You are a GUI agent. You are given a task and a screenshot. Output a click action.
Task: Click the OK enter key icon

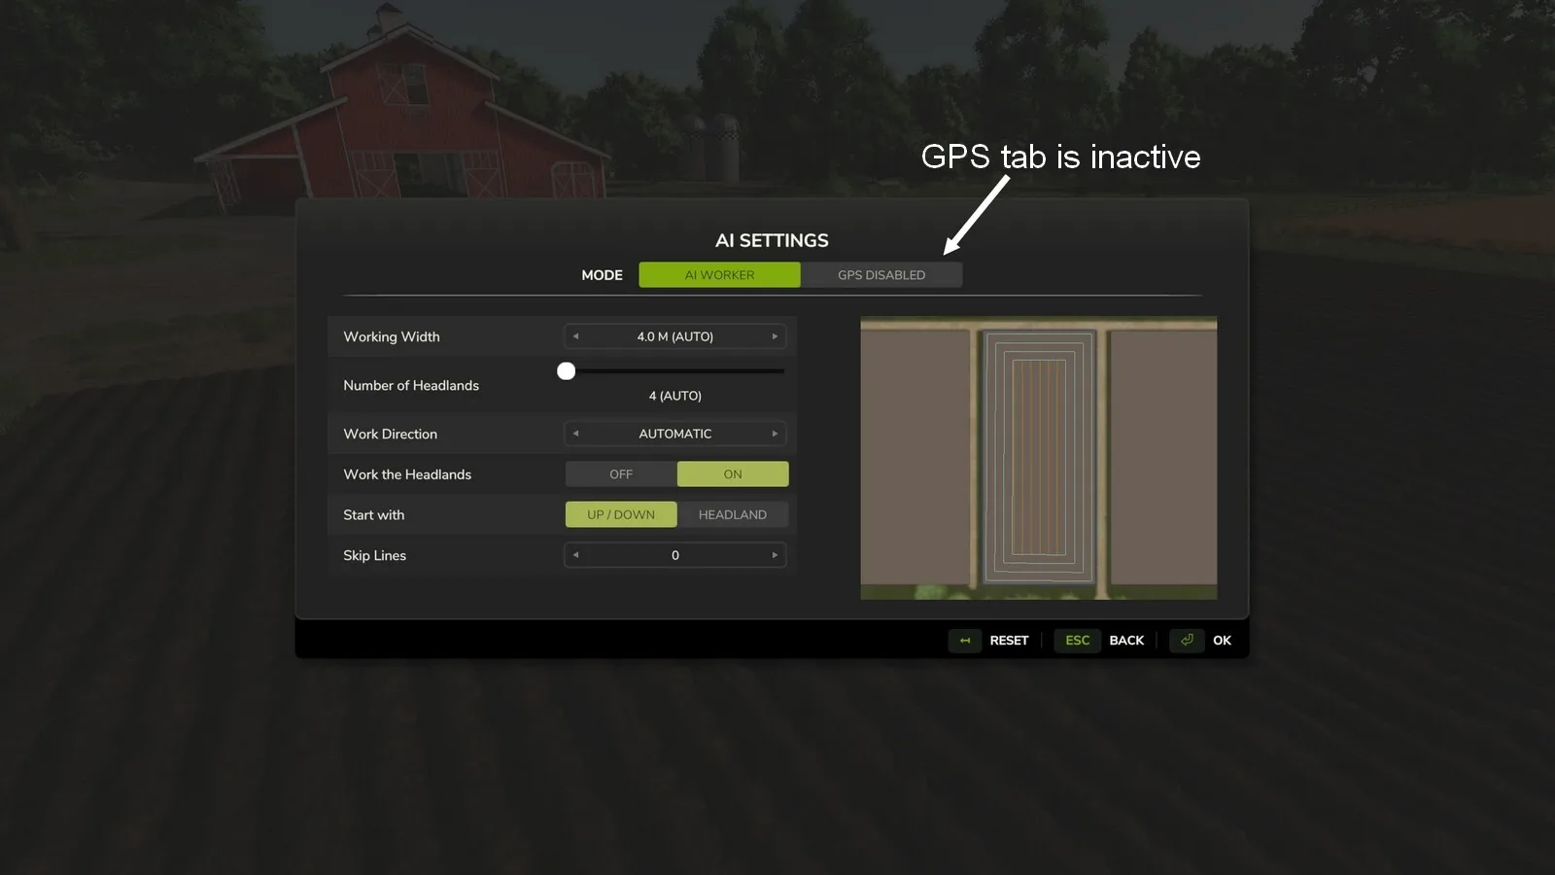(x=1187, y=641)
